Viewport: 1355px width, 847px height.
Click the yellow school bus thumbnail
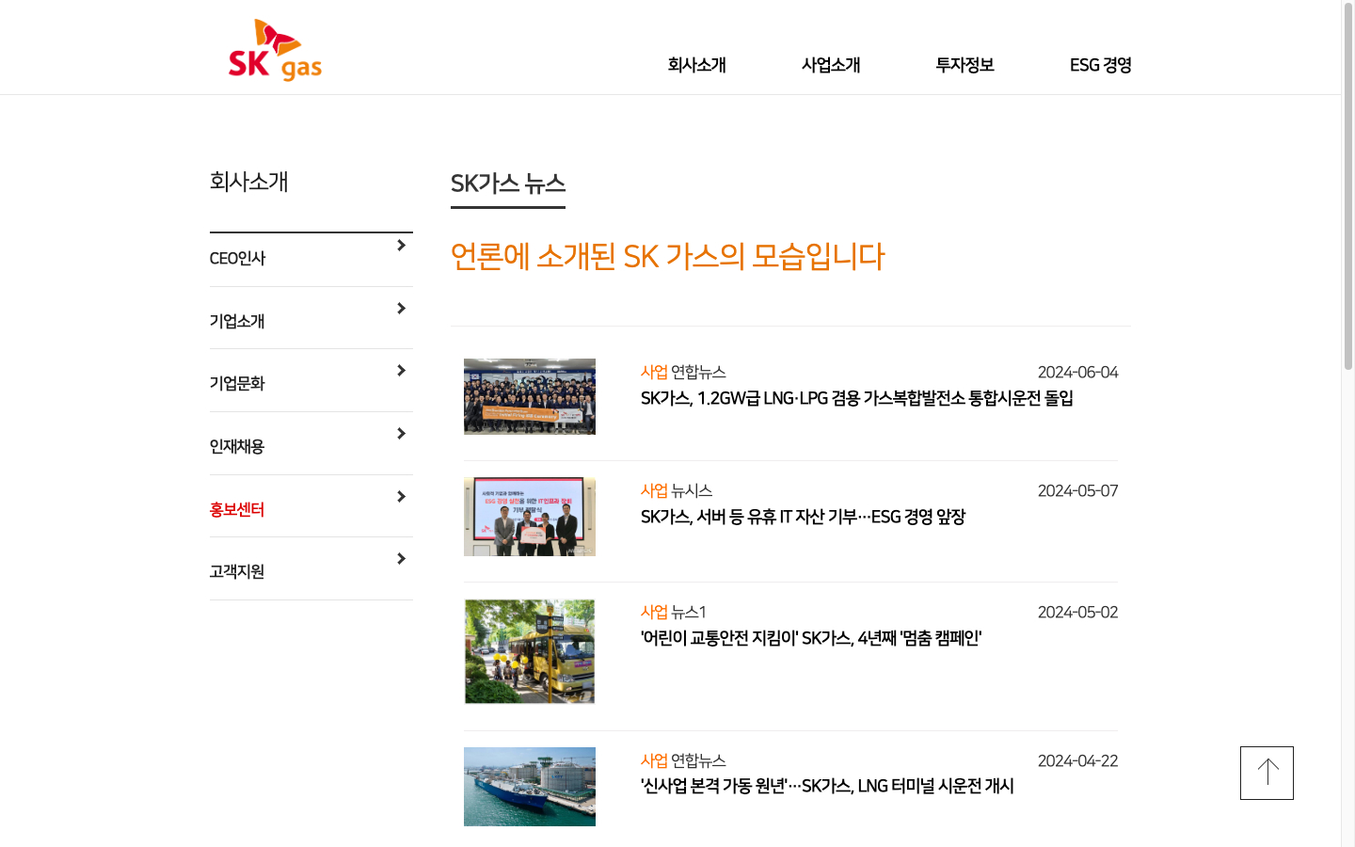point(530,651)
